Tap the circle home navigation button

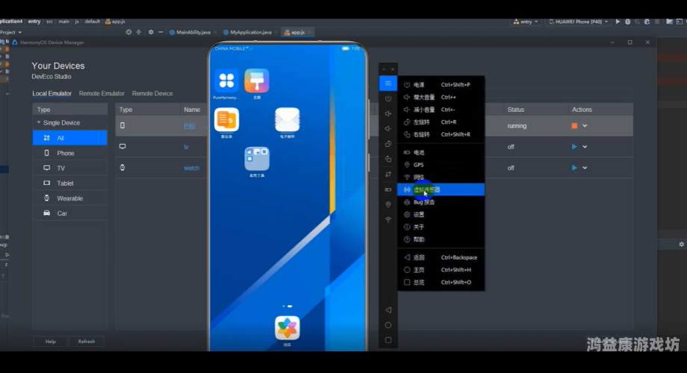388,325
